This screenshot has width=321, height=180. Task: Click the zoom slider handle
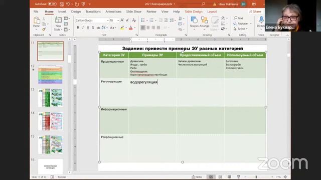tap(256, 177)
